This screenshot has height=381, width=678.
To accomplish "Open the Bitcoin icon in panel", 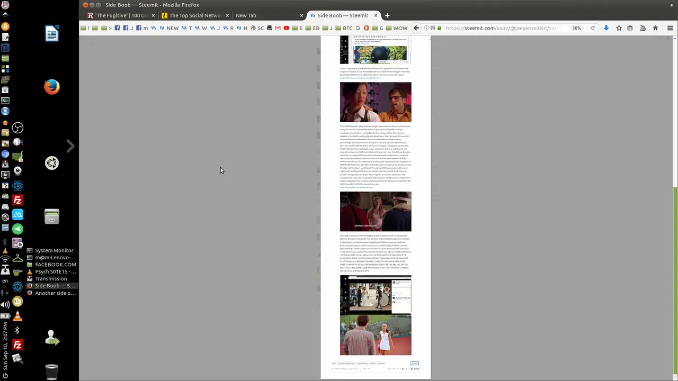I will tap(5, 26).
